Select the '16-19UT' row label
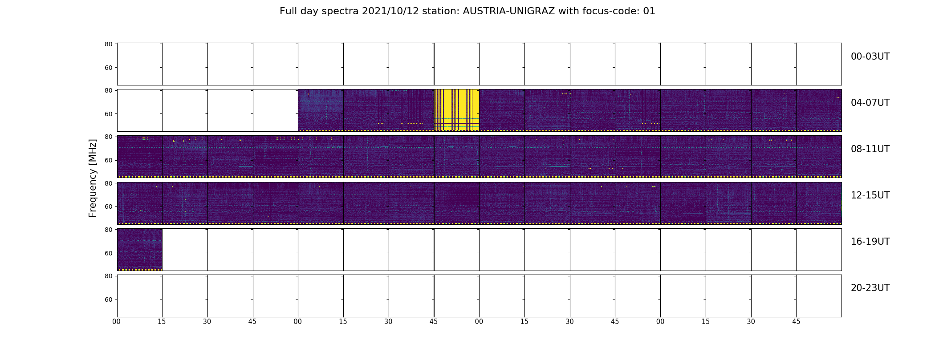The height and width of the screenshot is (356, 935). point(870,242)
